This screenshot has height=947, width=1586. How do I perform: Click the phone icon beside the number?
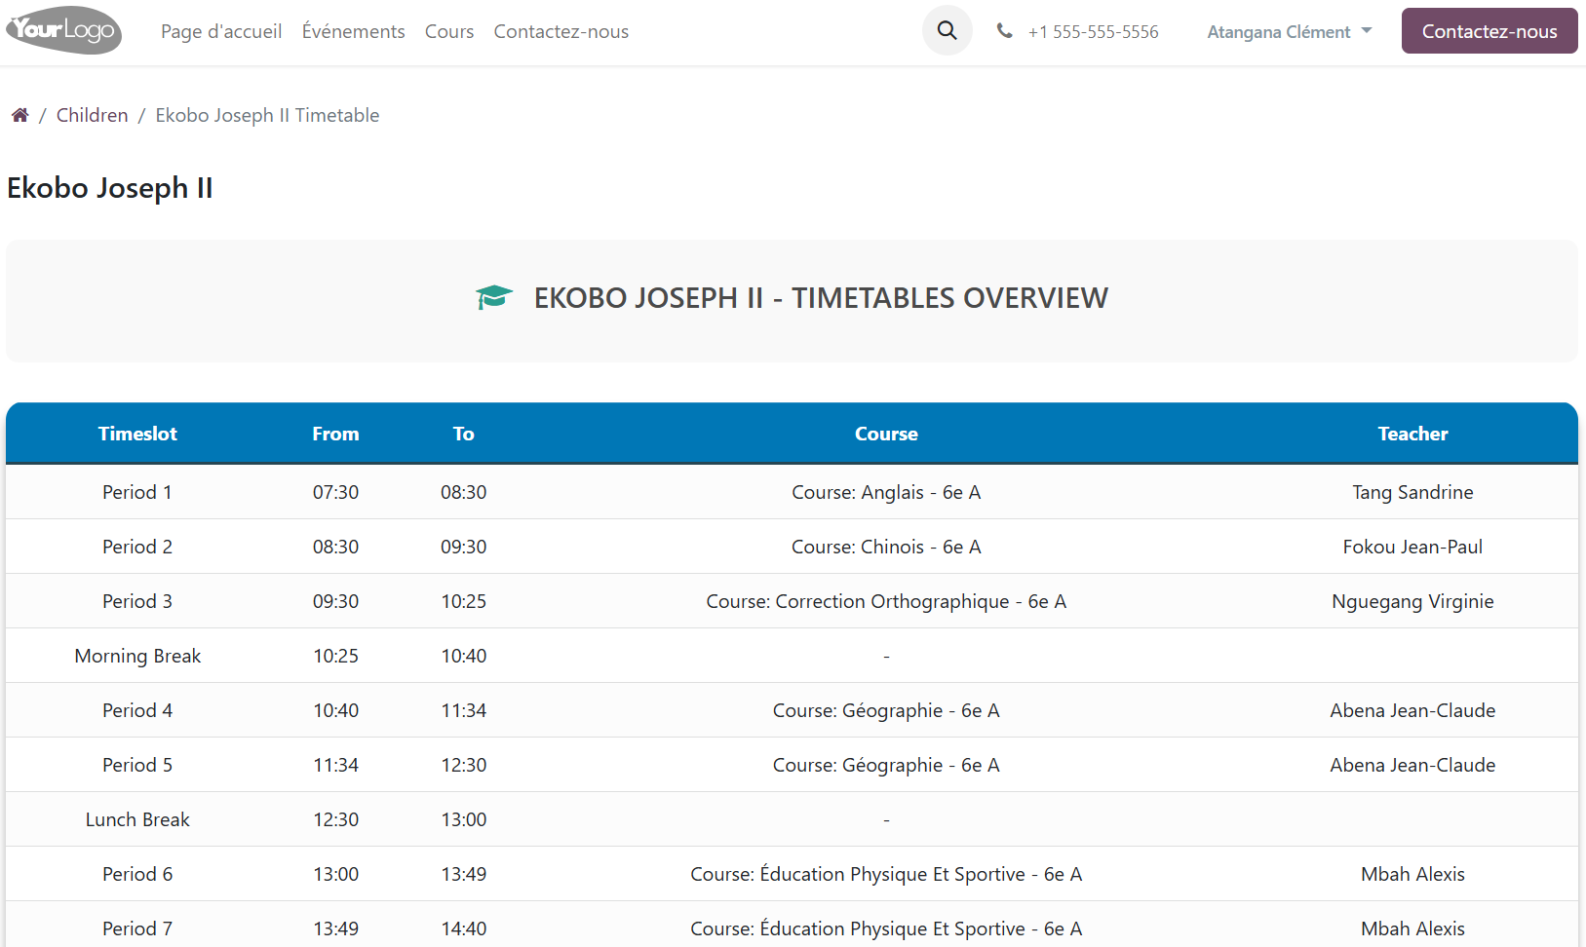pos(1004,31)
